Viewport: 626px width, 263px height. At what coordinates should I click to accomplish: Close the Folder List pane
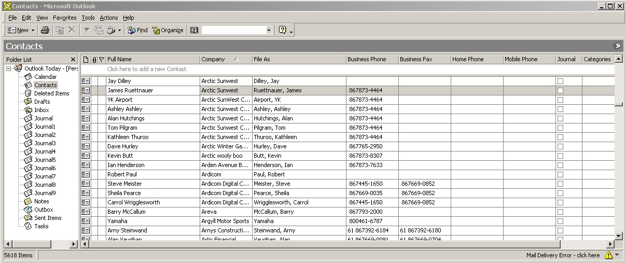point(73,59)
